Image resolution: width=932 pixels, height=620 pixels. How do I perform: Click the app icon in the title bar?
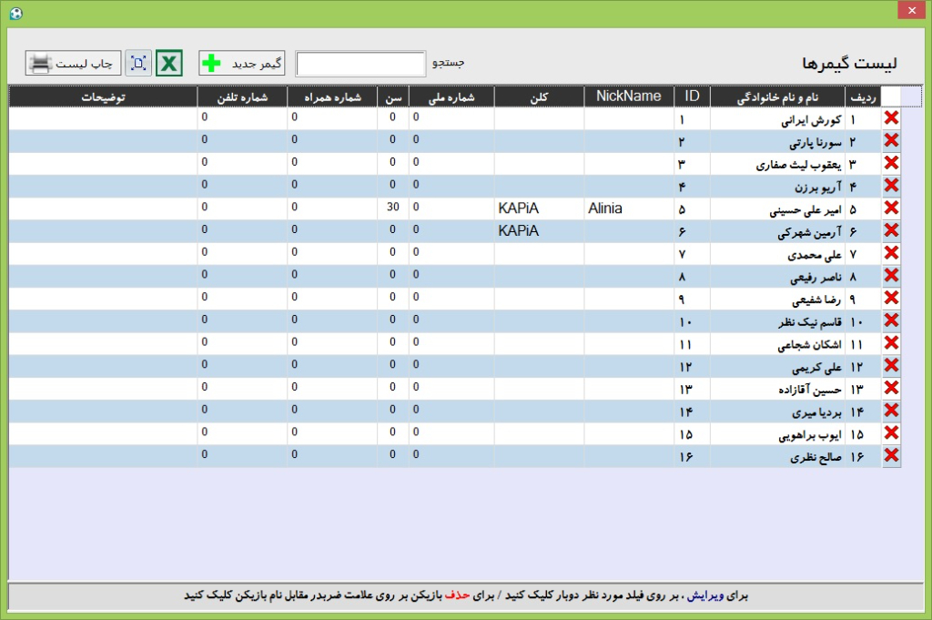coord(14,12)
